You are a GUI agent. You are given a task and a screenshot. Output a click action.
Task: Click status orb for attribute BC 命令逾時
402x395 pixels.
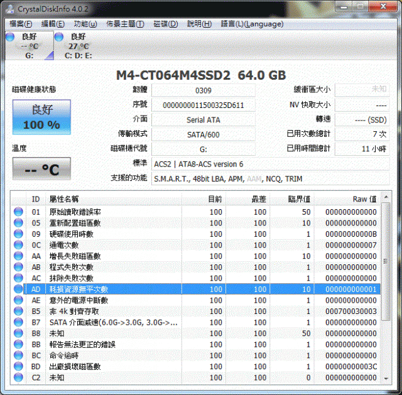18,355
